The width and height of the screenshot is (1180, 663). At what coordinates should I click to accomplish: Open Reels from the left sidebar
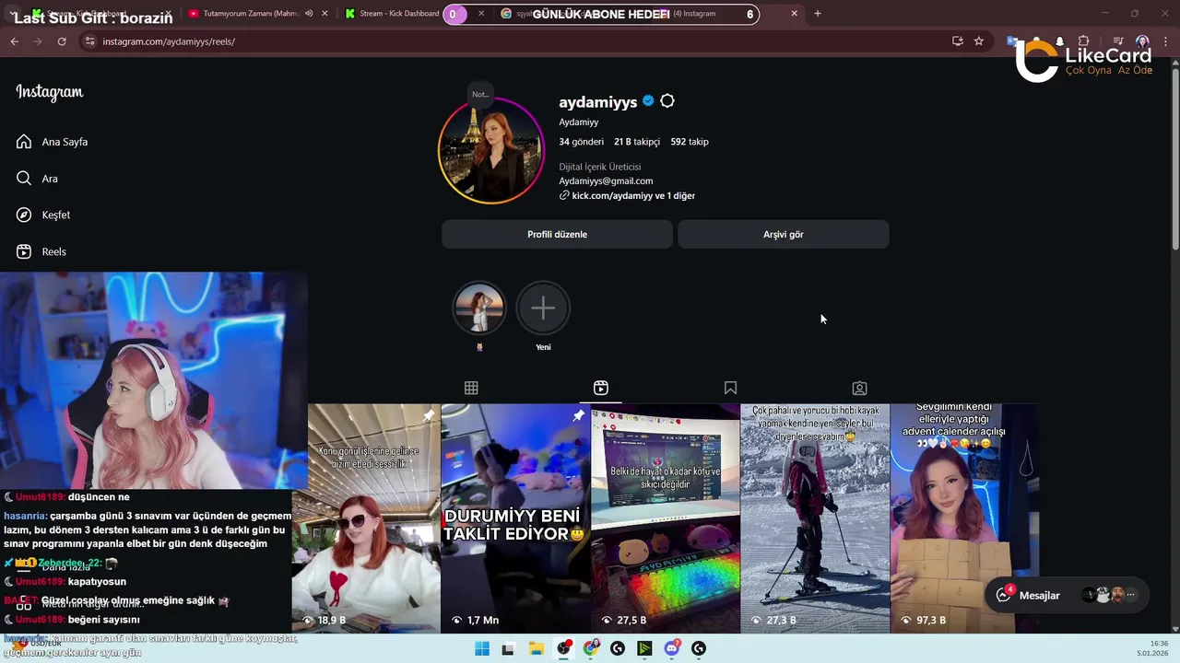[41, 251]
